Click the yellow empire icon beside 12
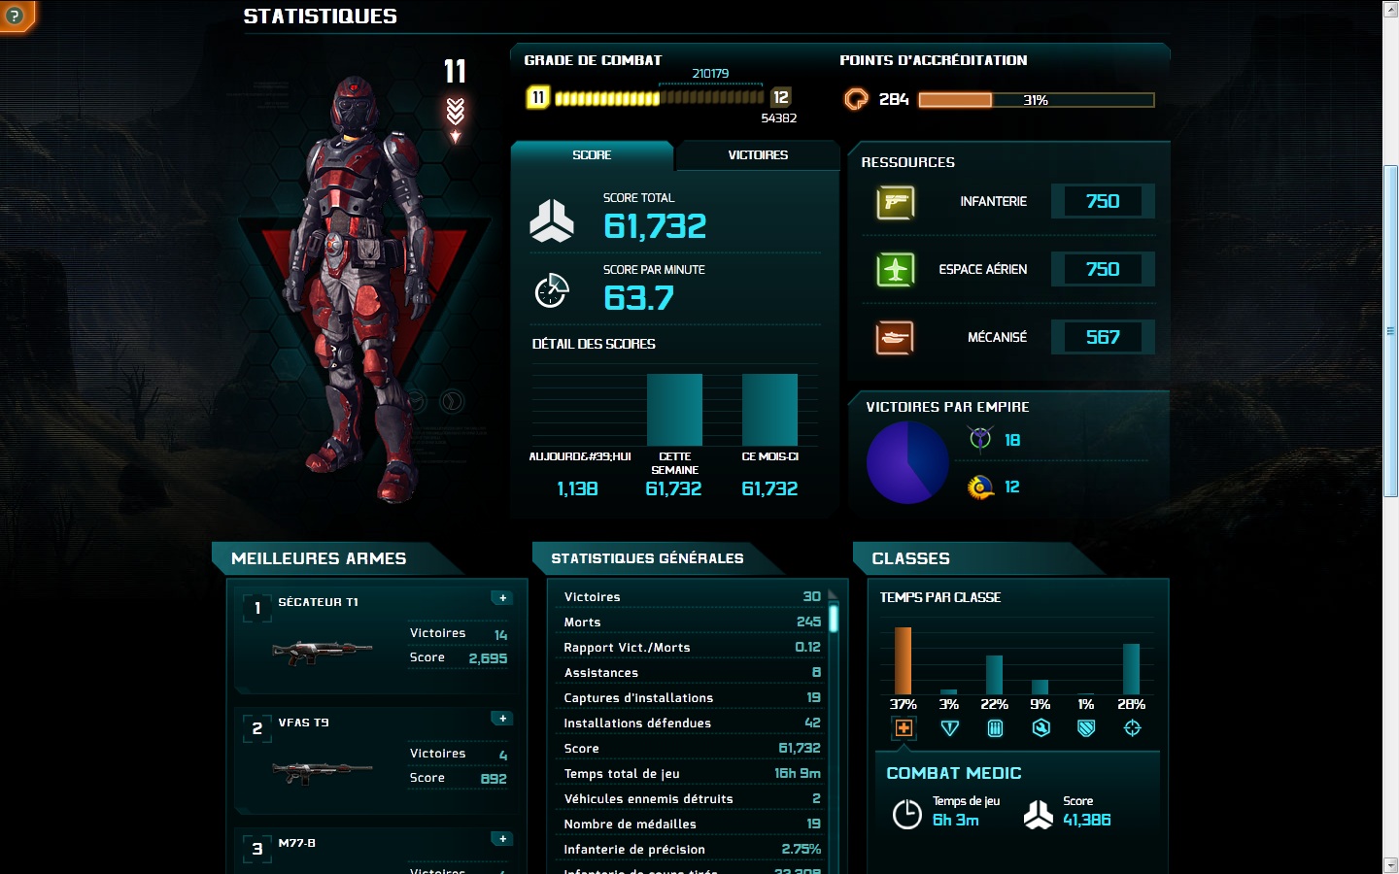Screen dimensions: 1399x874 [x=981, y=487]
